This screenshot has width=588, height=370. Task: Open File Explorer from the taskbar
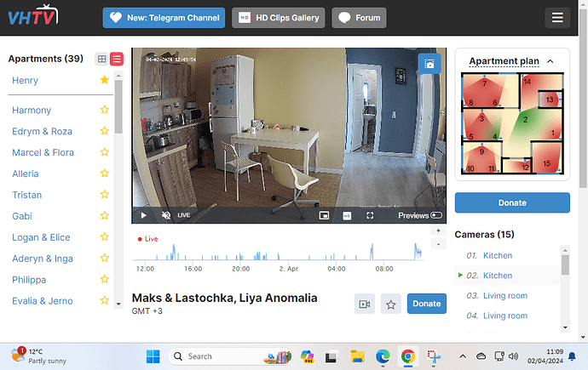(x=359, y=356)
